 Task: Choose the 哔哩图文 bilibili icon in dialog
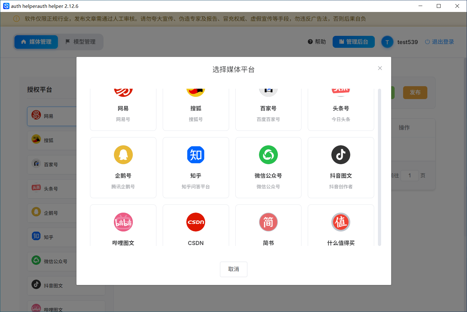123,222
